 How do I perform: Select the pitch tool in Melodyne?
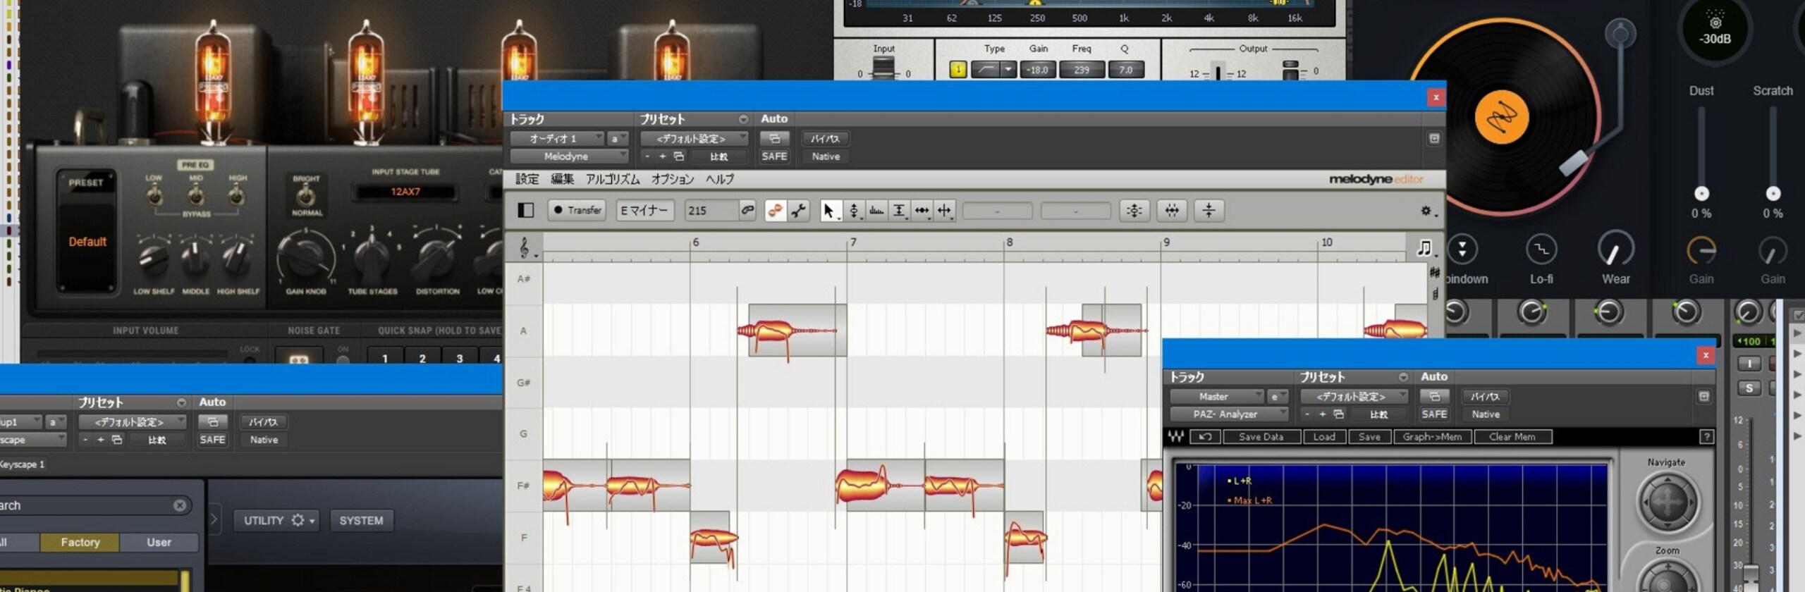(854, 211)
